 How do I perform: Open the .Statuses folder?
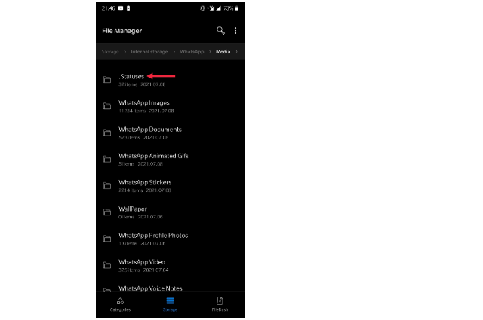(171, 80)
